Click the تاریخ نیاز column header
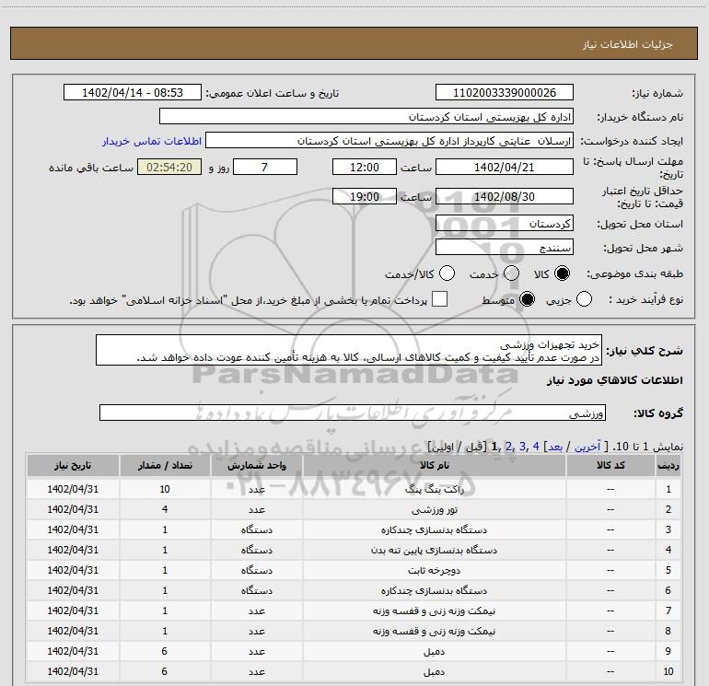 click(73, 465)
